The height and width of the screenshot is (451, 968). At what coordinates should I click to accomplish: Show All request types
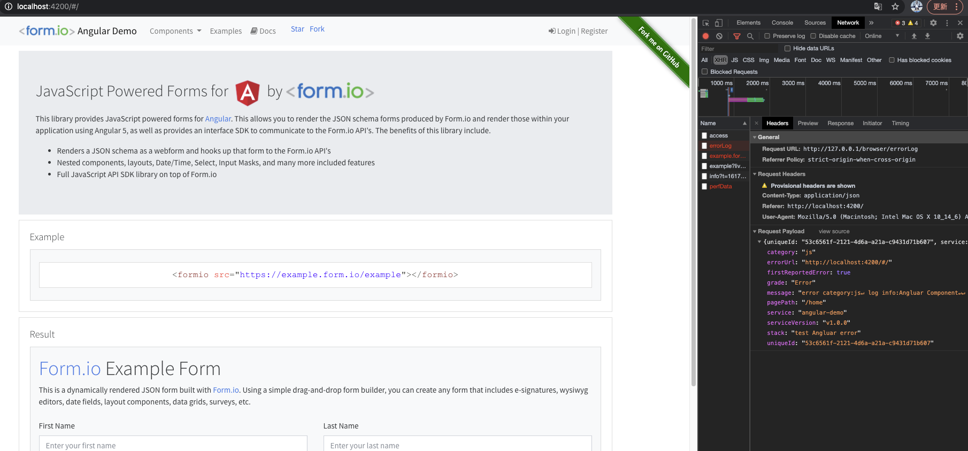point(705,60)
